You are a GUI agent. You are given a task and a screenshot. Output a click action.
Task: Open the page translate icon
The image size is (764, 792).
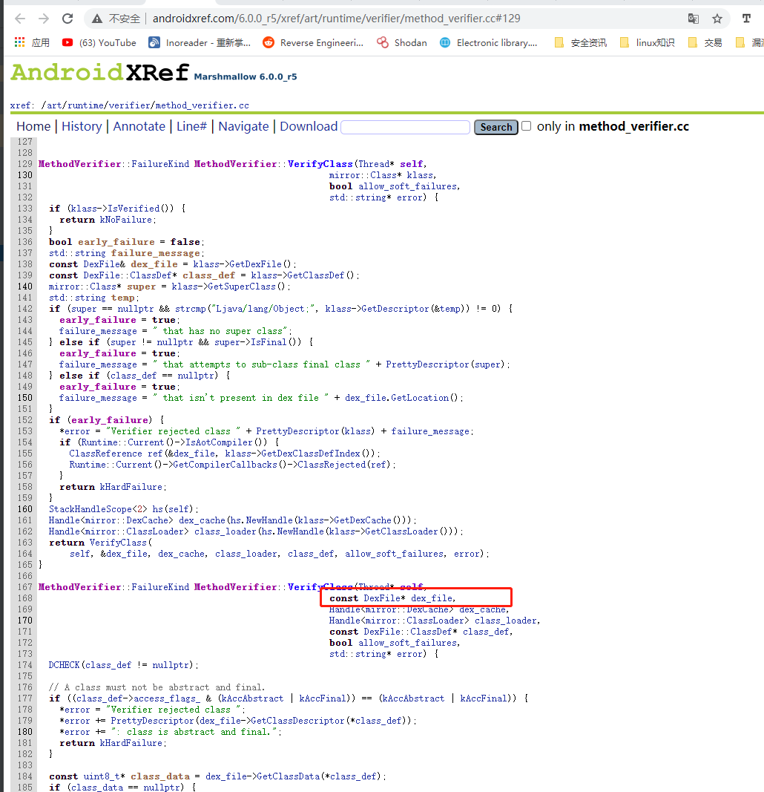693,19
